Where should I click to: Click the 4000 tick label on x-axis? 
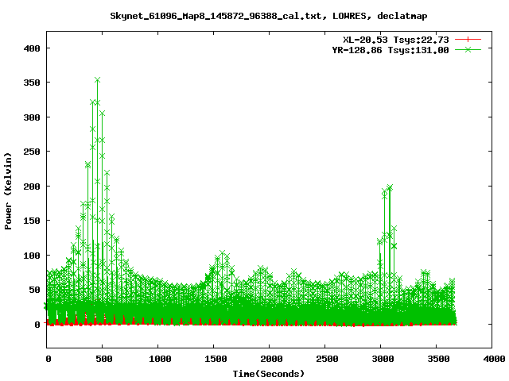[x=492, y=360]
